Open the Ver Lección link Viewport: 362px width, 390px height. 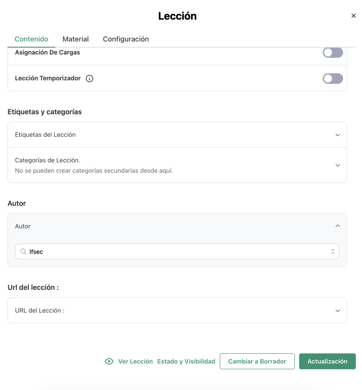point(136,361)
